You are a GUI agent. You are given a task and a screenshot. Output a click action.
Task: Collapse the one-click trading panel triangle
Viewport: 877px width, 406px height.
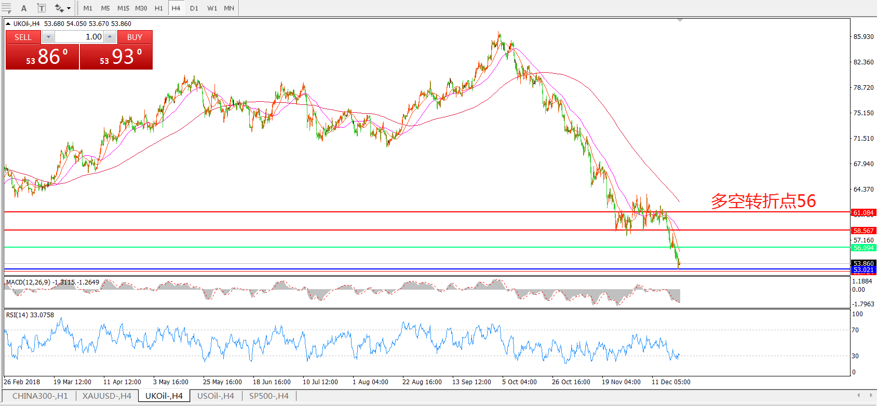[x=8, y=23]
